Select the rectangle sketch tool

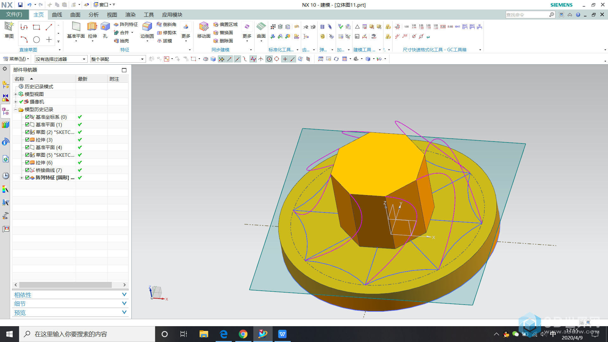tap(36, 27)
